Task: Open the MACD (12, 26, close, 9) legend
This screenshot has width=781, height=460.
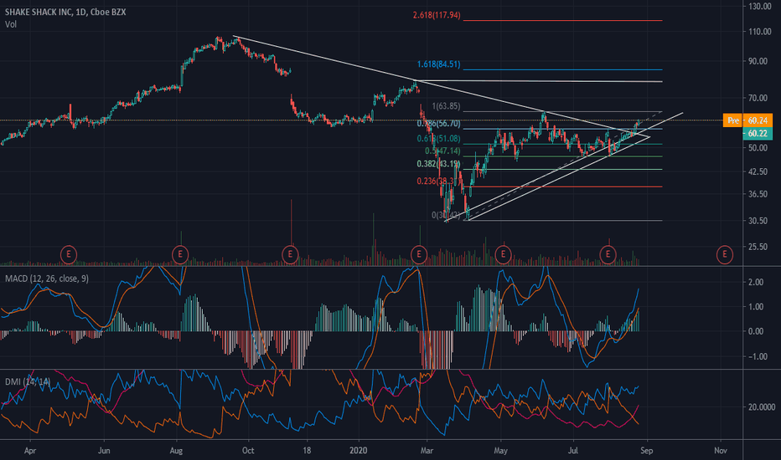Action: [47, 279]
